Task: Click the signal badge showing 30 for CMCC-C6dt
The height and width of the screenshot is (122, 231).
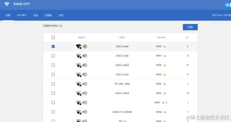Action: pyautogui.click(x=85, y=56)
